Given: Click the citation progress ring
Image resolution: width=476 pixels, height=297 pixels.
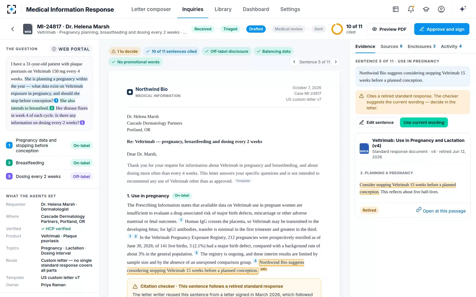Looking at the screenshot, I should (x=337, y=29).
